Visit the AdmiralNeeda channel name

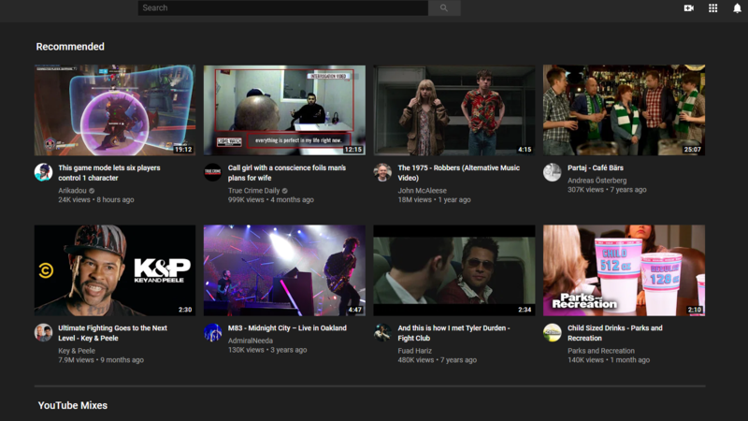(251, 341)
